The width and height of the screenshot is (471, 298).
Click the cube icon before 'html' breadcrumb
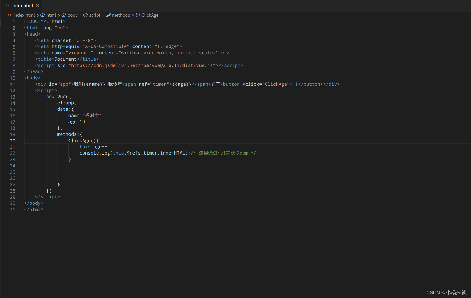tap(43, 15)
